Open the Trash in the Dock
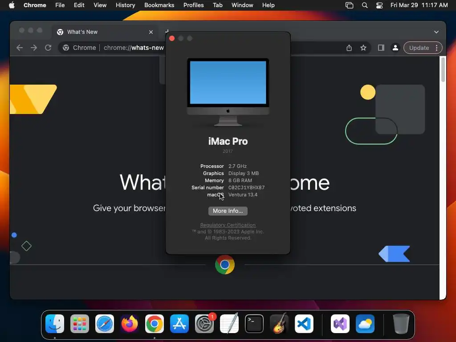This screenshot has height=342, width=456. coord(401,324)
